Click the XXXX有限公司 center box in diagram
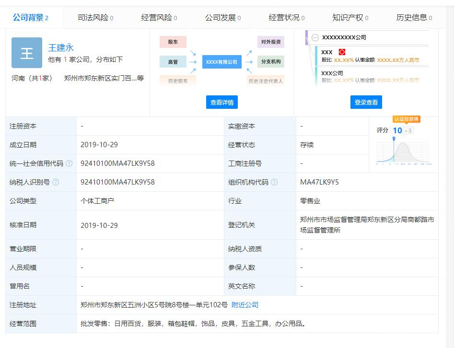This screenshot has width=454, height=348. [221, 62]
